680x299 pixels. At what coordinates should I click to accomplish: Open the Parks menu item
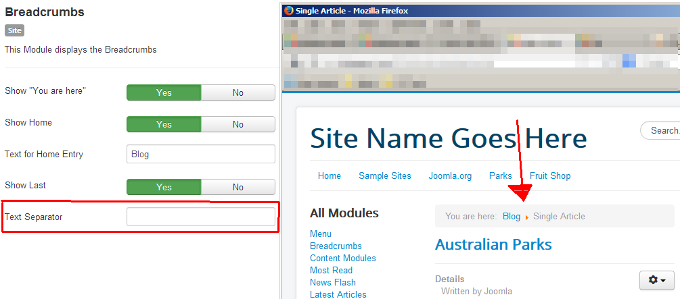(500, 175)
